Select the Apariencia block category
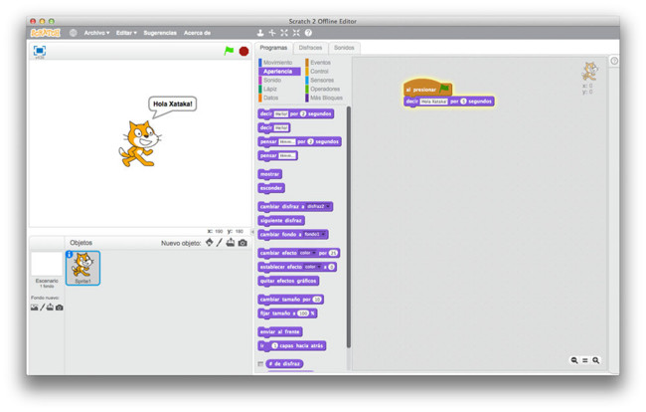 [277, 72]
